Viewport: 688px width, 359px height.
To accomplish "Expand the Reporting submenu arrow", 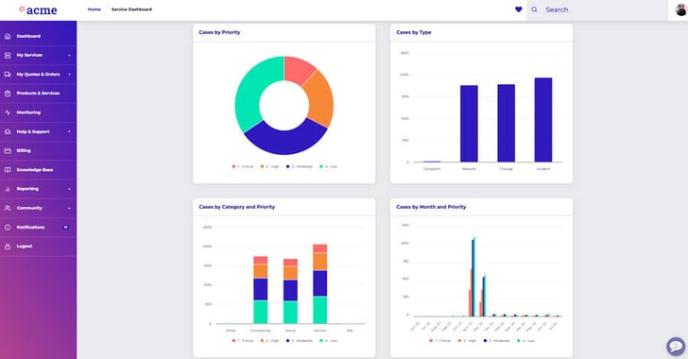I will click(69, 189).
